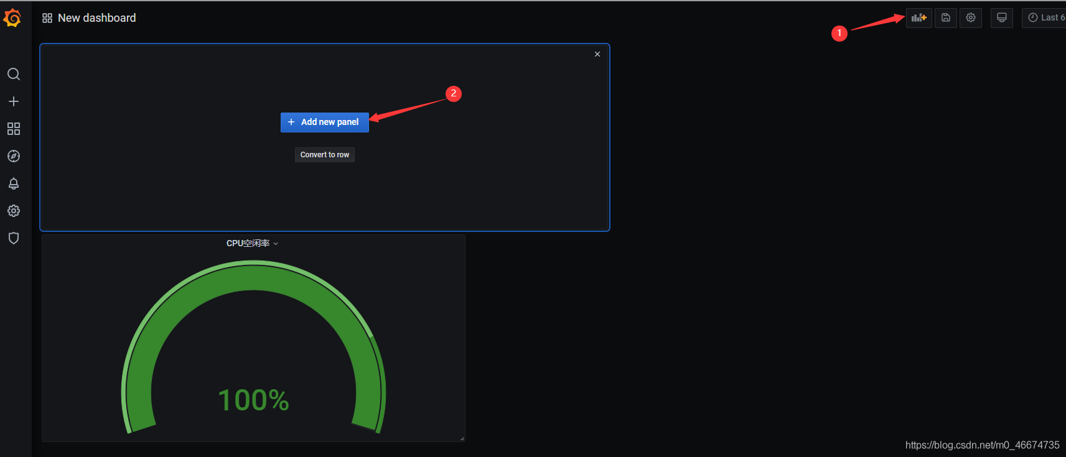Image resolution: width=1066 pixels, height=457 pixels.
Task: Open Server Admin shield icon
Action: 14,238
